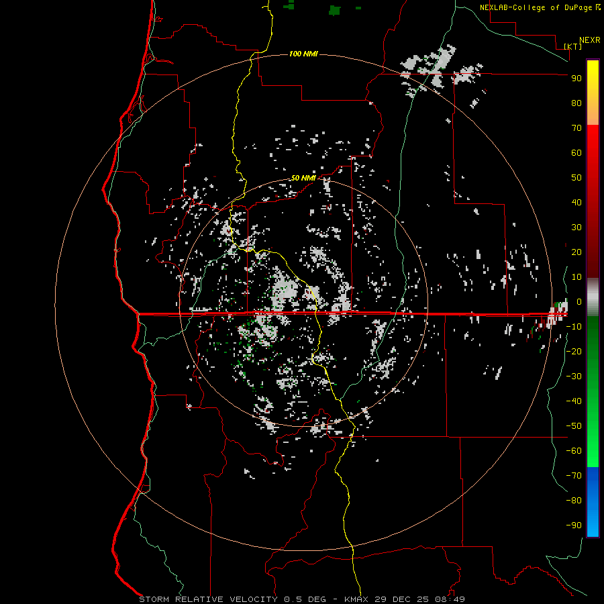Click the positive 50 scale value

[x=576, y=178]
